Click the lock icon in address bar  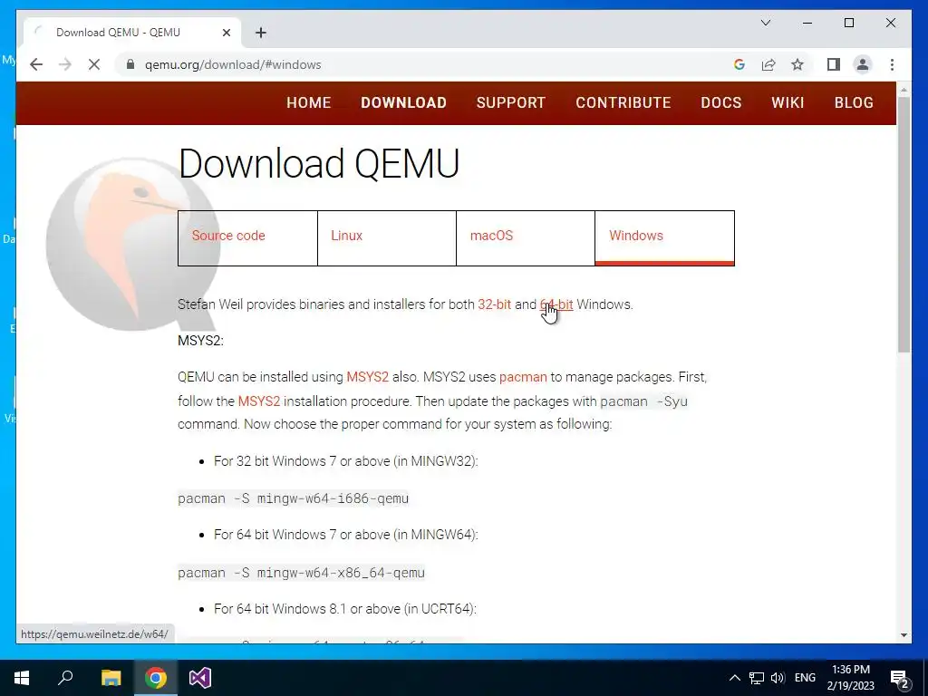[x=130, y=64]
